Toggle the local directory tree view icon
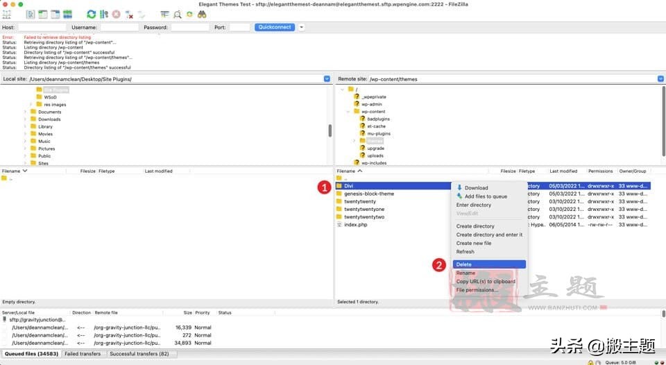This screenshot has height=365, width=666. coord(43,14)
